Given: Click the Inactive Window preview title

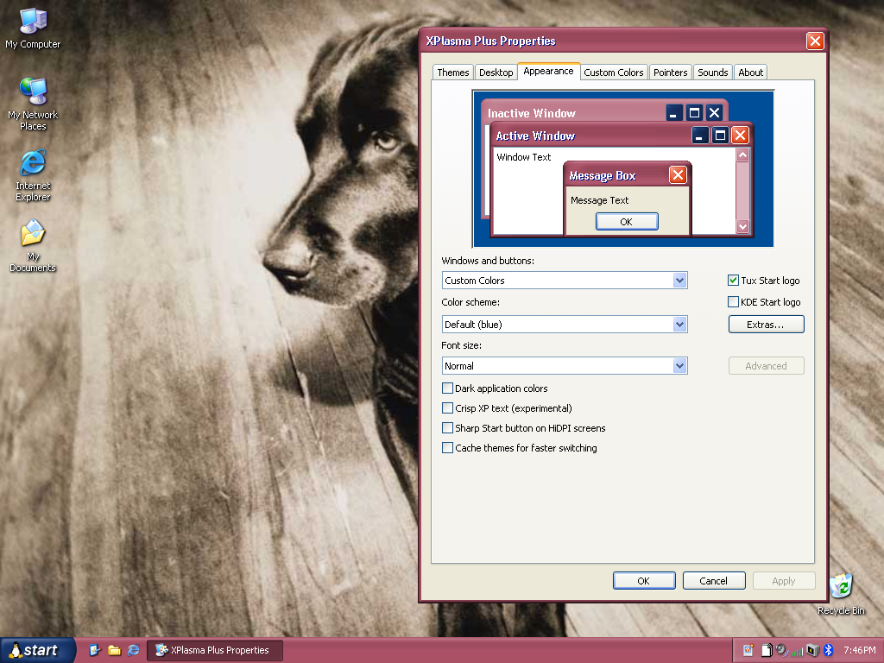Looking at the screenshot, I should (531, 113).
